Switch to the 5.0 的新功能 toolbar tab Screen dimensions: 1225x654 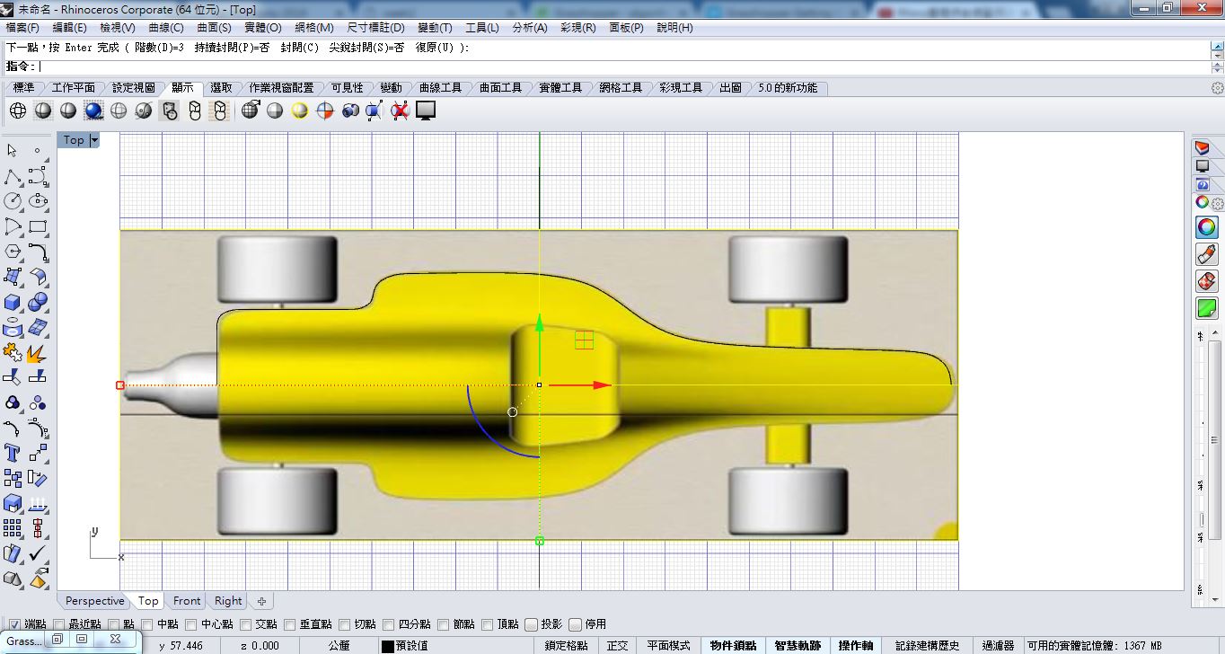click(x=788, y=88)
